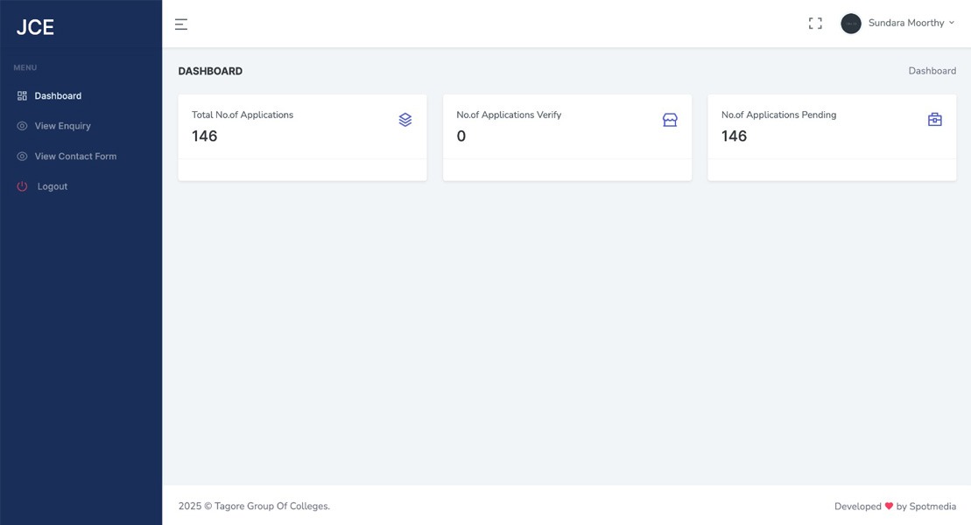
Task: Click the briefcase icon on Applications Pending card
Action: (x=934, y=120)
